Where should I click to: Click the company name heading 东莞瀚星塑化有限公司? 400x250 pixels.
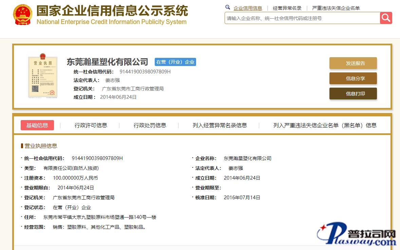pos(107,62)
